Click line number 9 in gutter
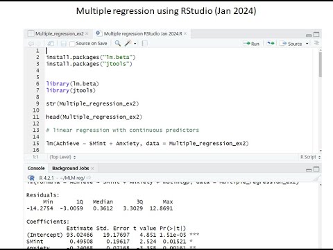Image resolution: width=333 pixels, height=250 pixels. coord(37,103)
